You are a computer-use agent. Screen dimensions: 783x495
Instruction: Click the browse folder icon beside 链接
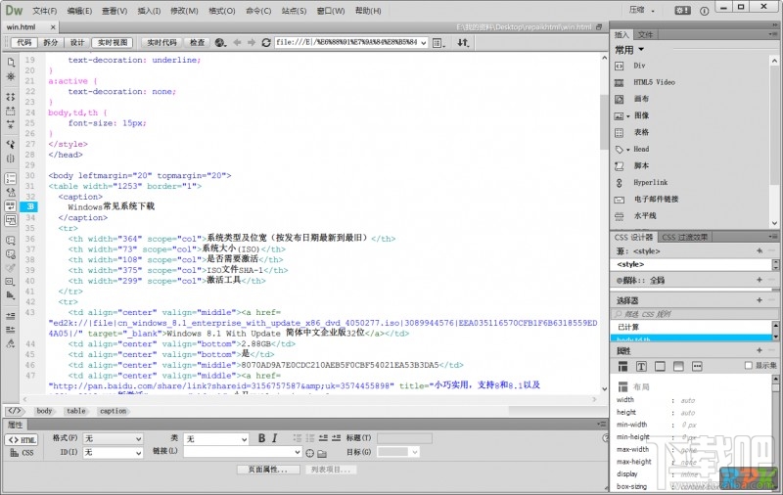[x=322, y=453]
